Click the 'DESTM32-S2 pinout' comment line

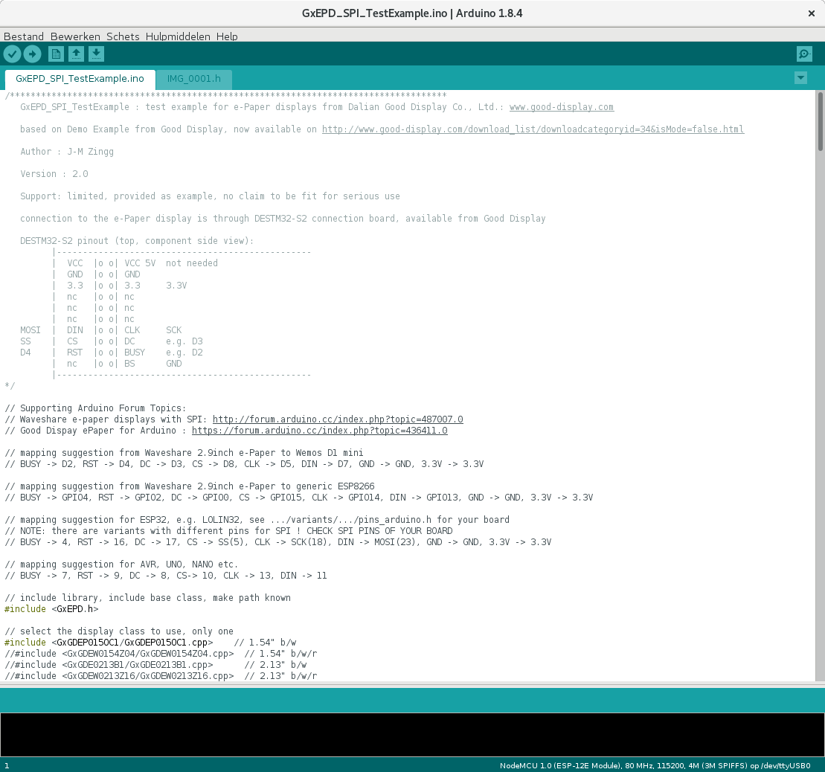pyautogui.click(x=137, y=241)
